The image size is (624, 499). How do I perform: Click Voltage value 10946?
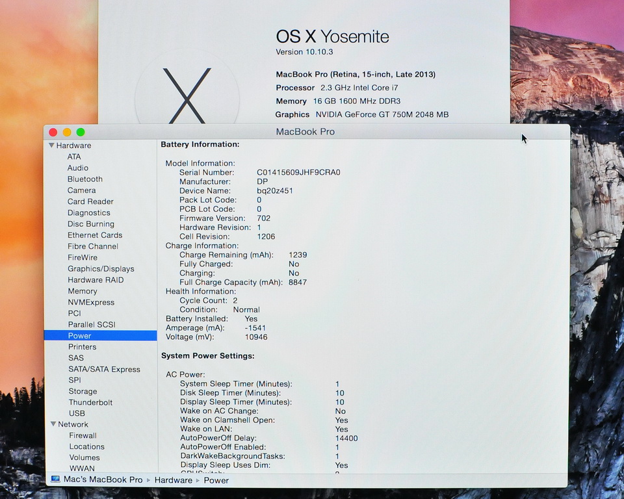click(x=256, y=337)
